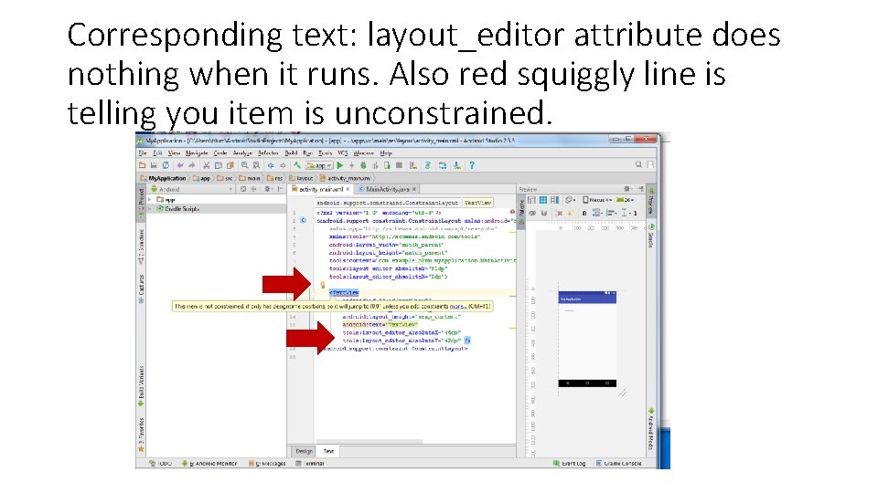The height and width of the screenshot is (493, 878).
Task: Switch to the MainActivity.java tab
Action: point(388,190)
